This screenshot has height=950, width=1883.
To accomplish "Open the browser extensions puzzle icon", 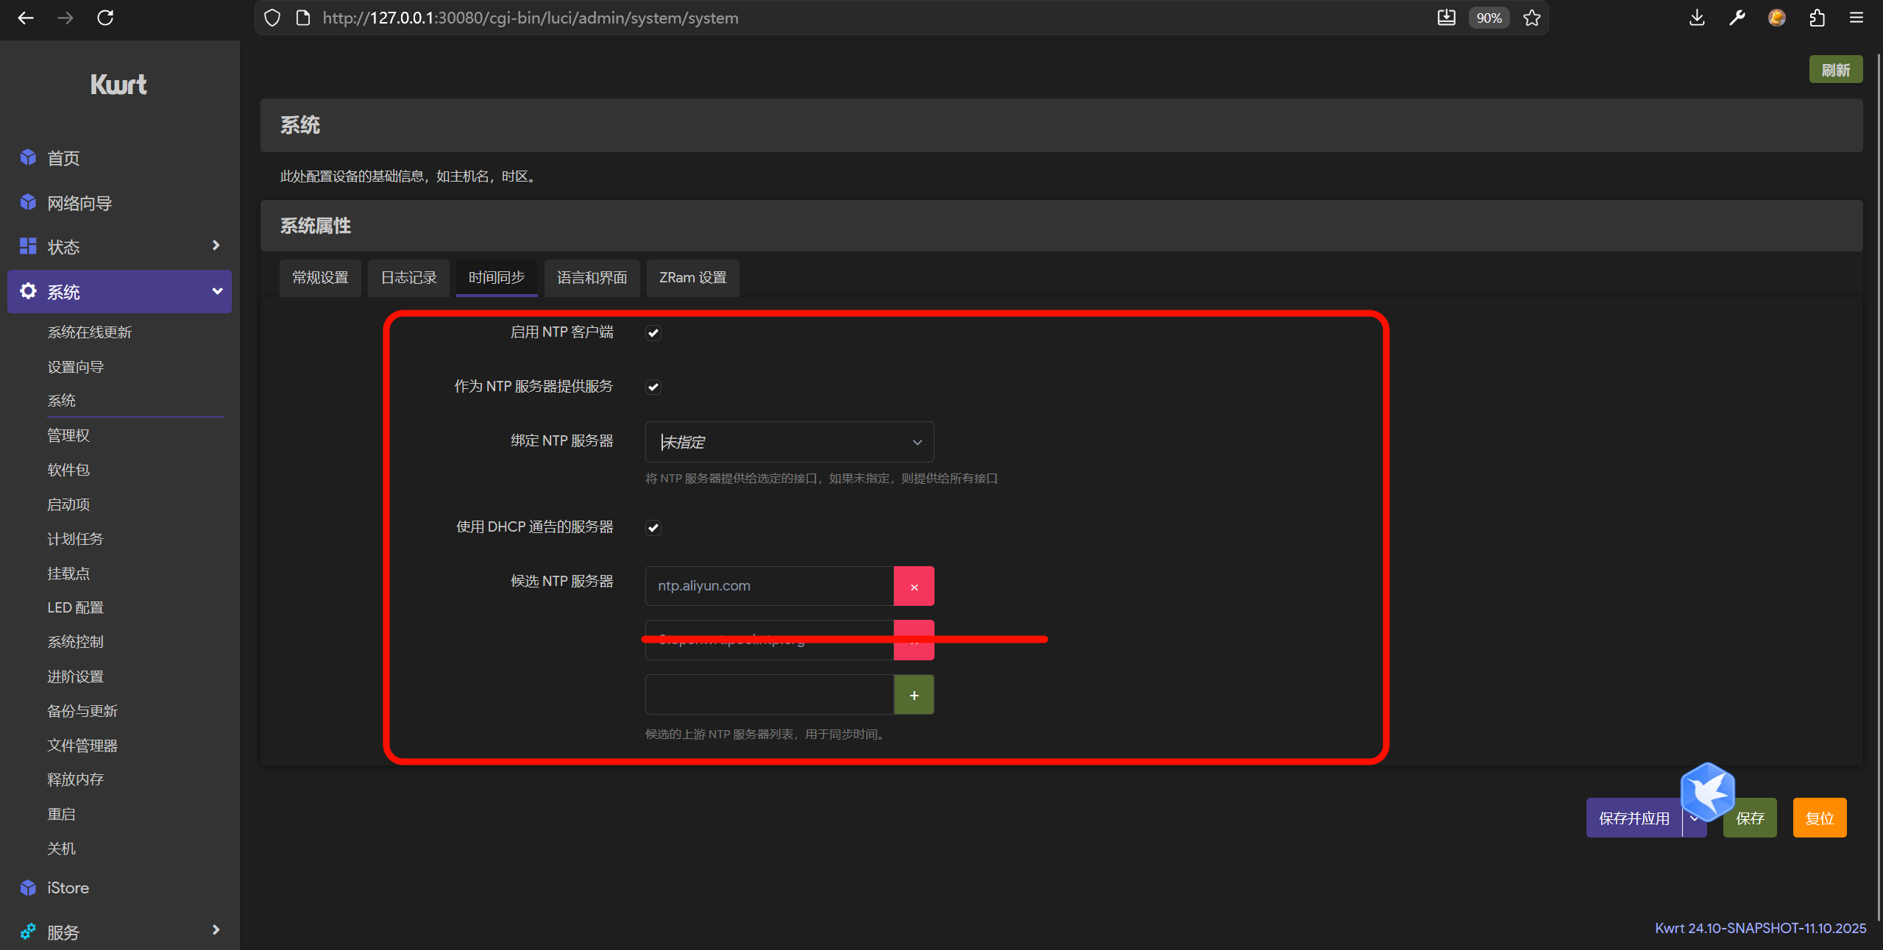I will click(x=1817, y=18).
